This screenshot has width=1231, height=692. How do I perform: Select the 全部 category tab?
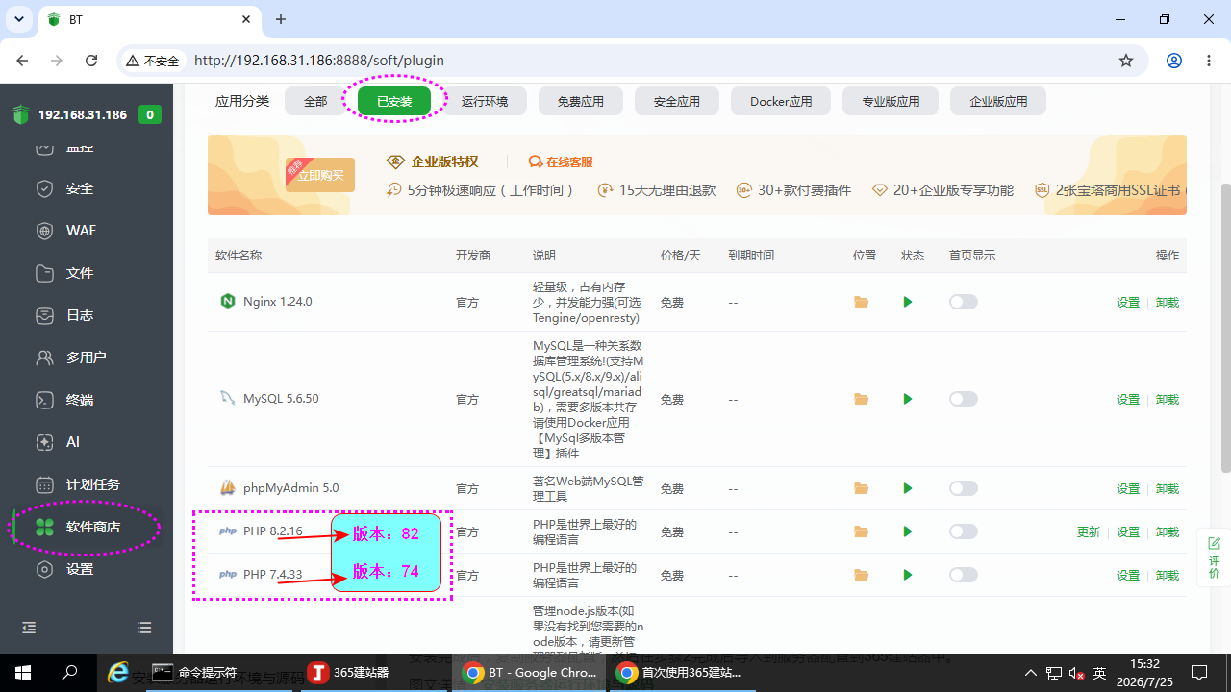point(315,101)
